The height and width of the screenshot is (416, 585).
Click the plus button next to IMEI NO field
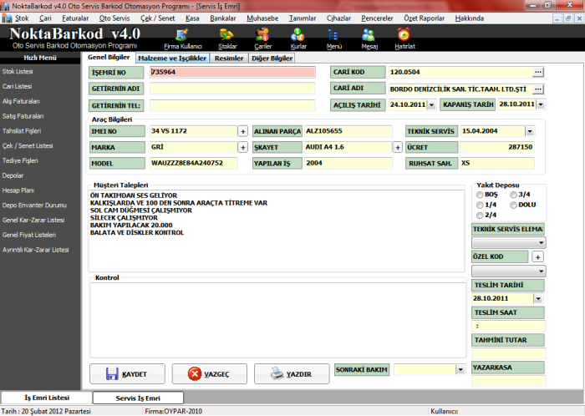click(x=242, y=131)
